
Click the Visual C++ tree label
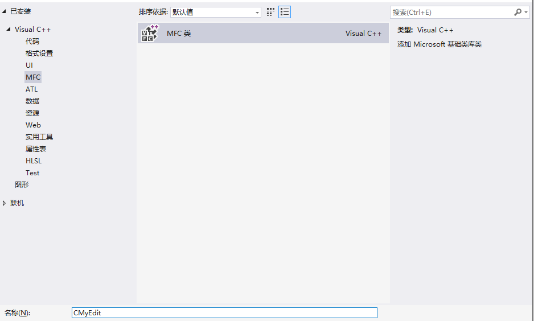point(32,30)
